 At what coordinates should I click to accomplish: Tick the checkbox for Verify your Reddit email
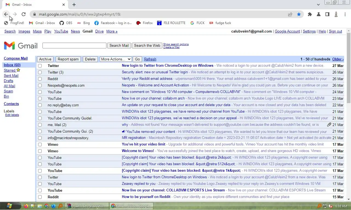[40, 79]
